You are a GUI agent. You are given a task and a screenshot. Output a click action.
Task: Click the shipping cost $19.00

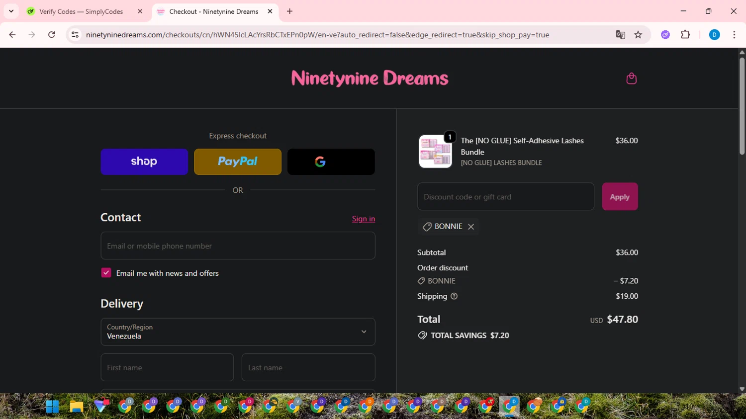click(x=627, y=296)
